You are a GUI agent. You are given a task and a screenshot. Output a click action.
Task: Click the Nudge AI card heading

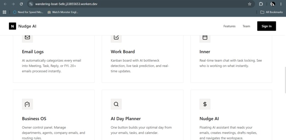[209, 119]
